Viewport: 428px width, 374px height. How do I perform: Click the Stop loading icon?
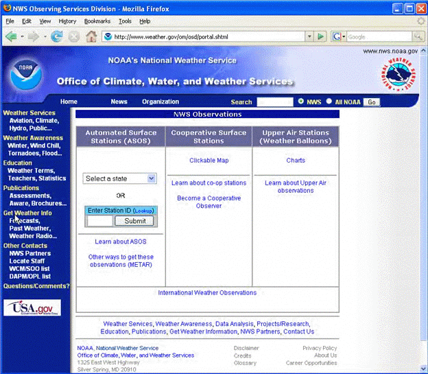pos(73,36)
